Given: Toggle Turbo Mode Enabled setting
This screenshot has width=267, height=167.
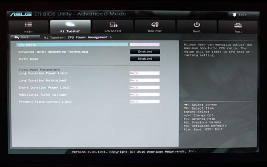Looking at the screenshot, I should coord(145,59).
